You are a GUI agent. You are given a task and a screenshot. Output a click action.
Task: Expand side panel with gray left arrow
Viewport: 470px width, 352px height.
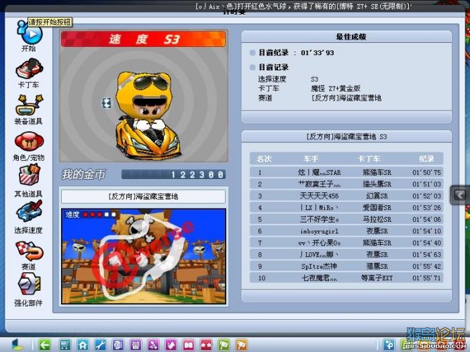coord(460,195)
